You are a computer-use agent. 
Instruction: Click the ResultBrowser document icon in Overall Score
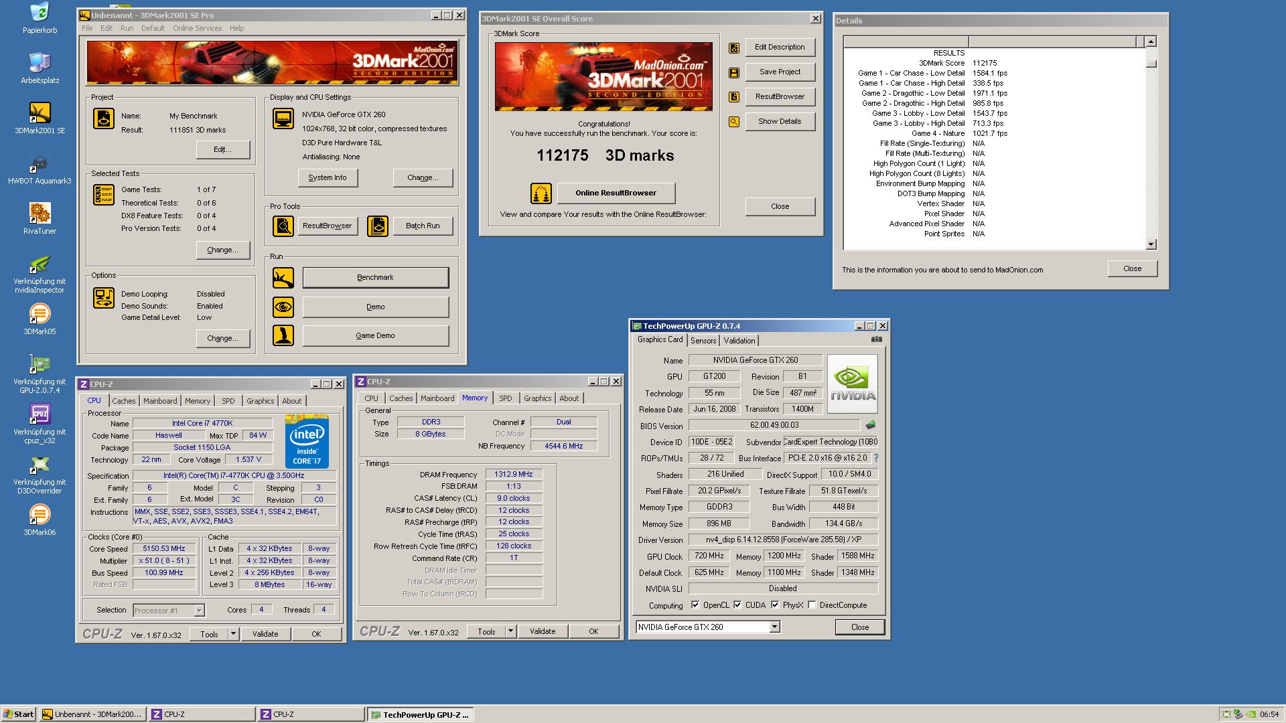point(734,97)
